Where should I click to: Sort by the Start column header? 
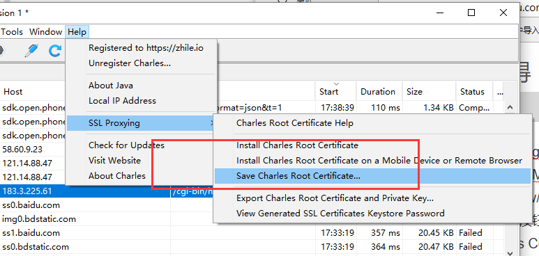tap(336, 92)
